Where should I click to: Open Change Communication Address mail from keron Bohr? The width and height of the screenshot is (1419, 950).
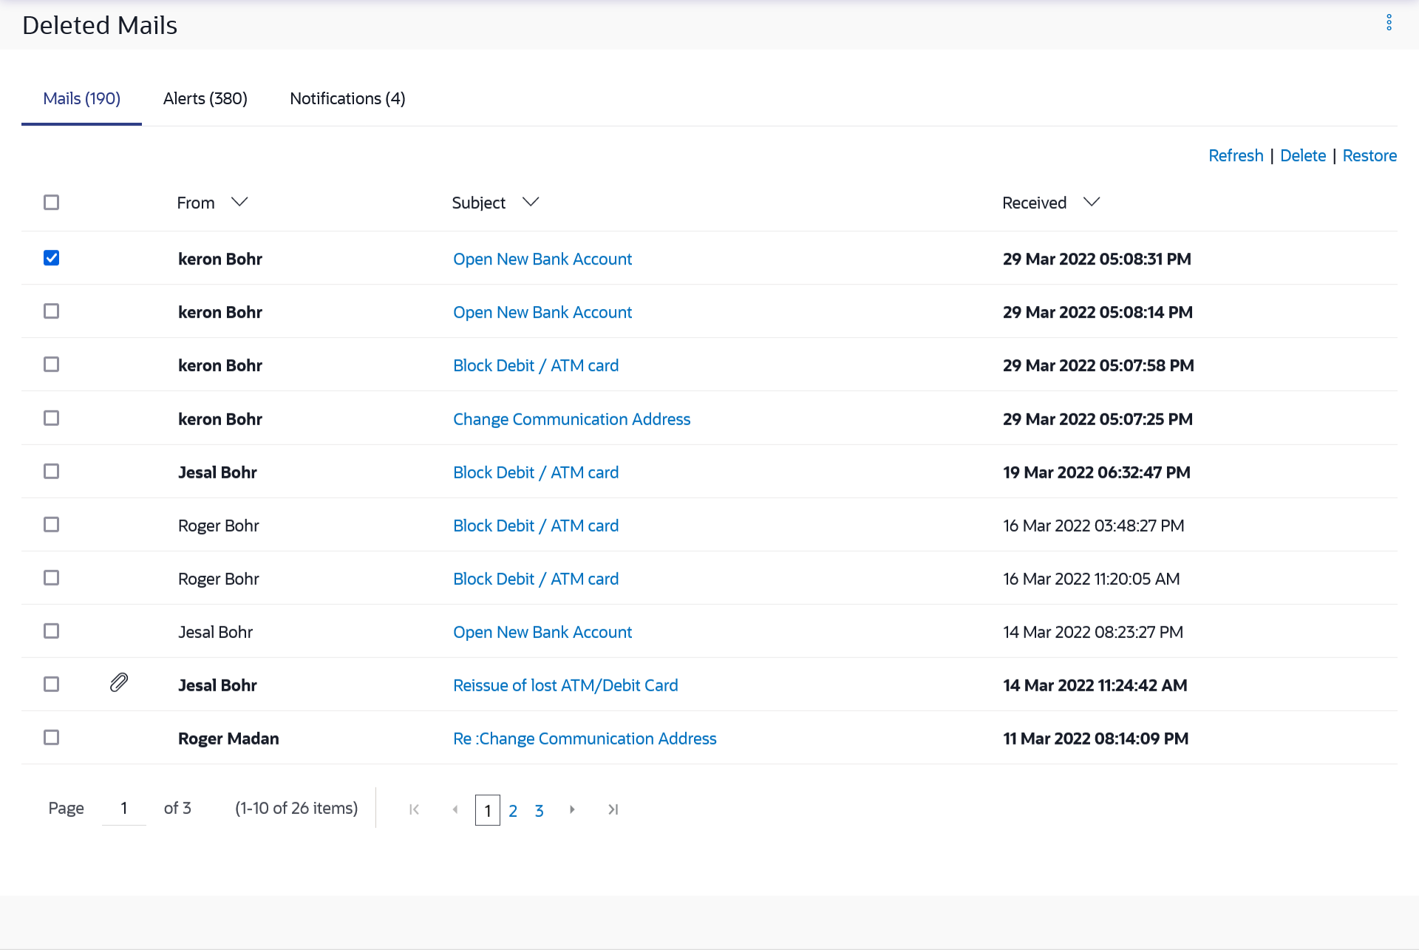(571, 419)
